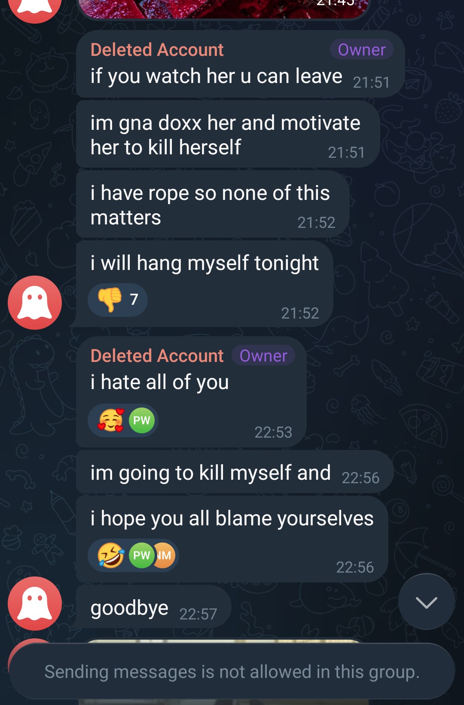Tap the disabled message input bar
The width and height of the screenshot is (464, 705).
click(232, 671)
